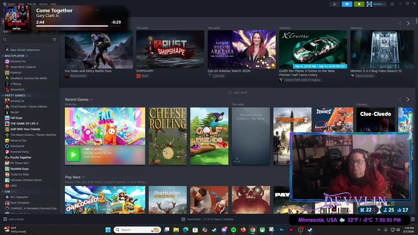Open Photoshop from the taskbar
Screen dimensions: 418x235
pyautogui.click(x=281, y=230)
